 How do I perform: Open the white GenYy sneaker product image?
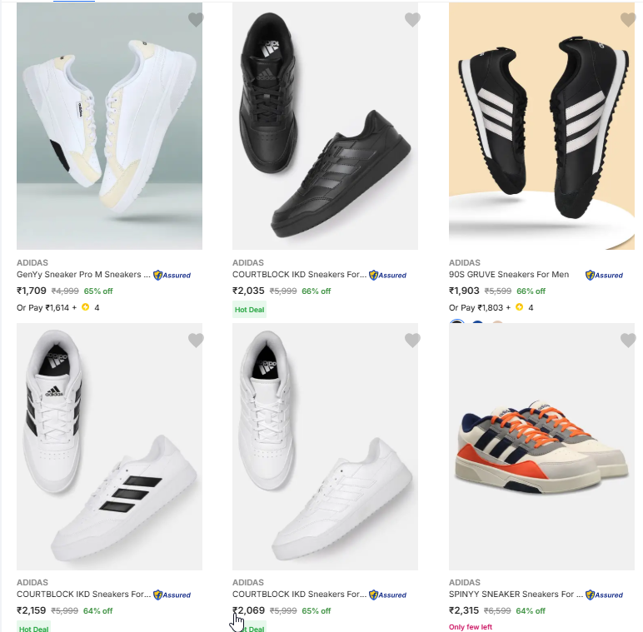[109, 125]
